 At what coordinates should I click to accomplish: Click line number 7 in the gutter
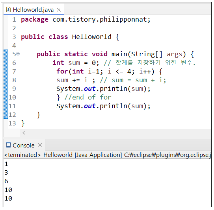click(x=14, y=72)
